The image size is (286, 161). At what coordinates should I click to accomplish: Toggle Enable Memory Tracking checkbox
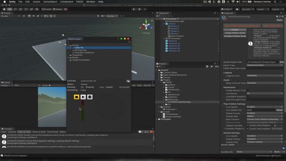(248, 90)
